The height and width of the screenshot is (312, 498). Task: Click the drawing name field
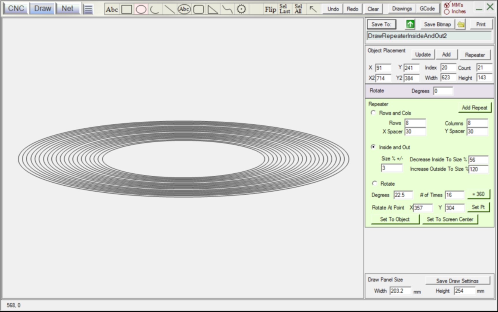tap(429, 36)
